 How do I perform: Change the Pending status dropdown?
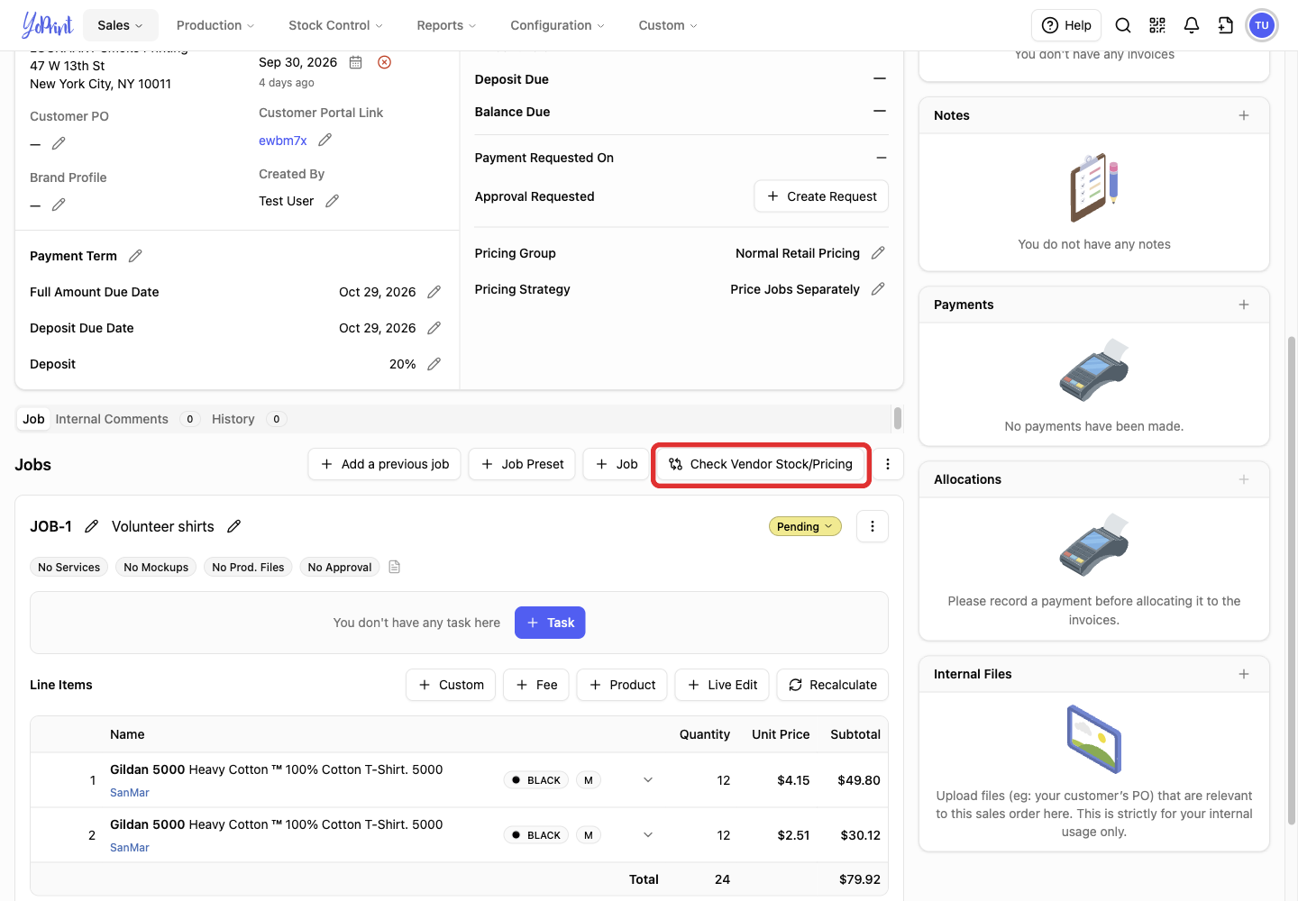pyautogui.click(x=805, y=526)
